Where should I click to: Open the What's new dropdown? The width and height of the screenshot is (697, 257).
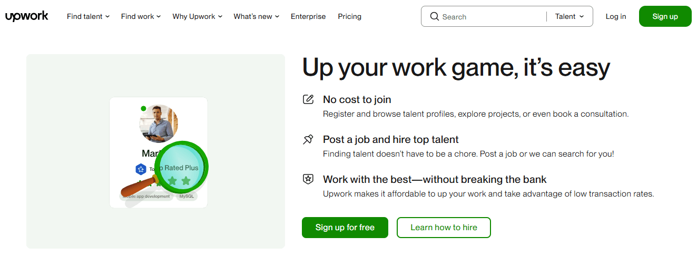coord(256,16)
